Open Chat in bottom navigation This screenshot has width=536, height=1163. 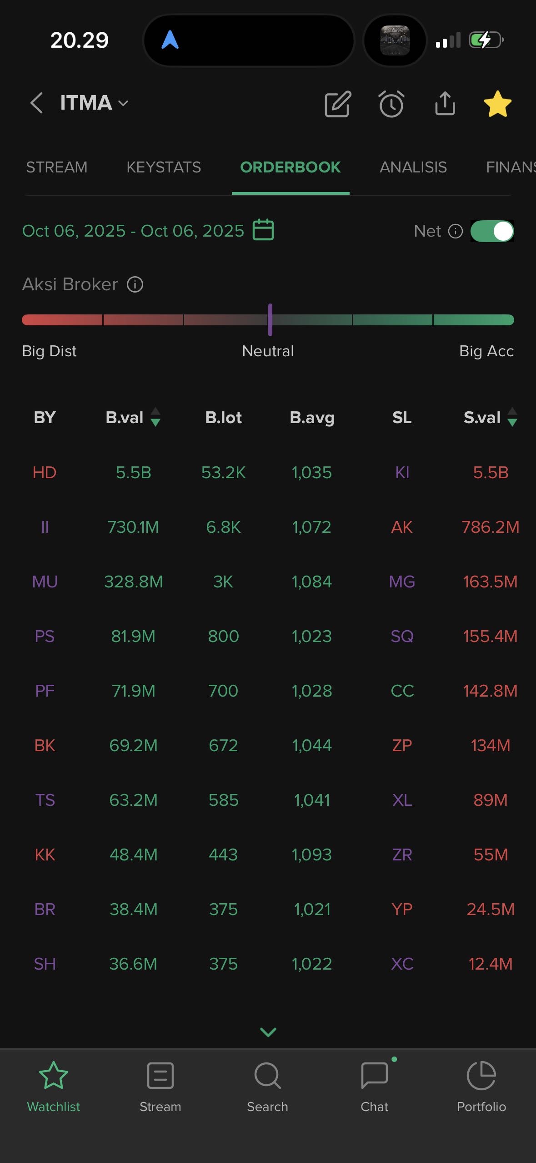pos(374,1087)
